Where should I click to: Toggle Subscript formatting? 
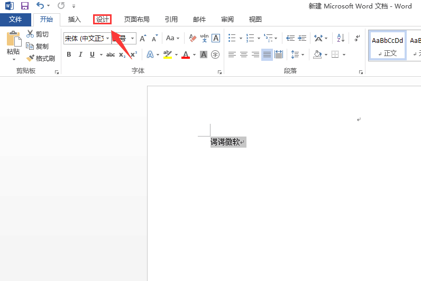coord(122,55)
